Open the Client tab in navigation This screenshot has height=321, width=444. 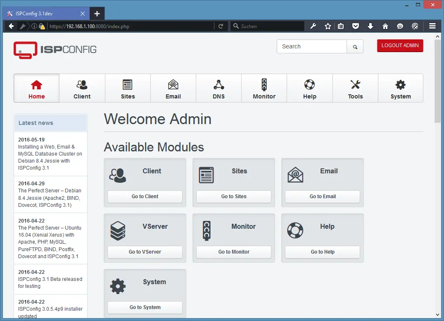click(x=82, y=88)
